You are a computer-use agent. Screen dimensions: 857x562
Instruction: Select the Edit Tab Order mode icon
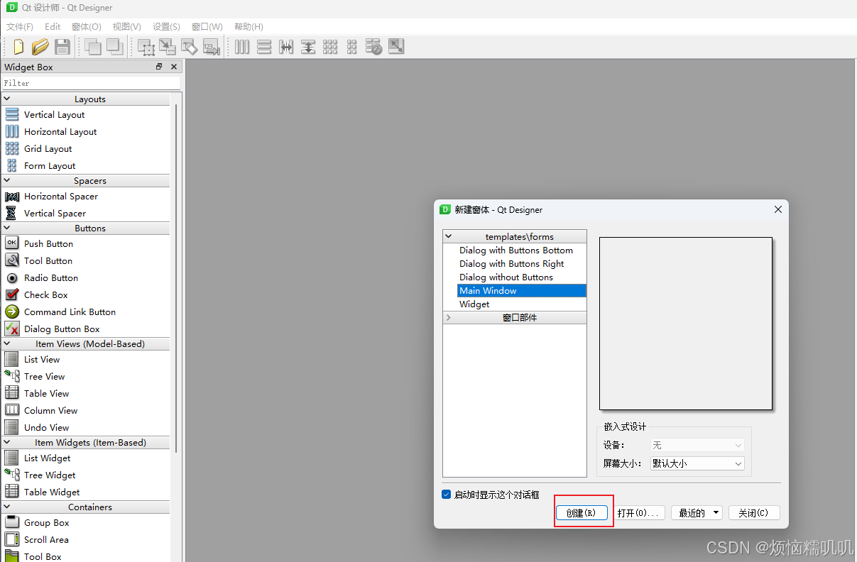tap(211, 46)
